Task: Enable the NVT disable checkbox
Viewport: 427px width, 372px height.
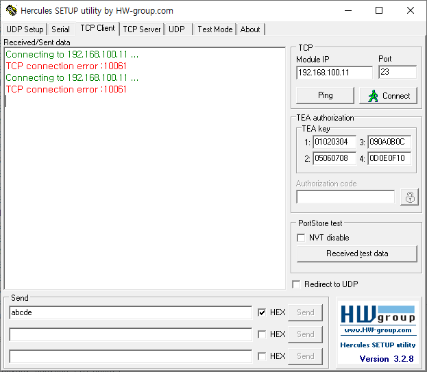Action: coord(301,238)
